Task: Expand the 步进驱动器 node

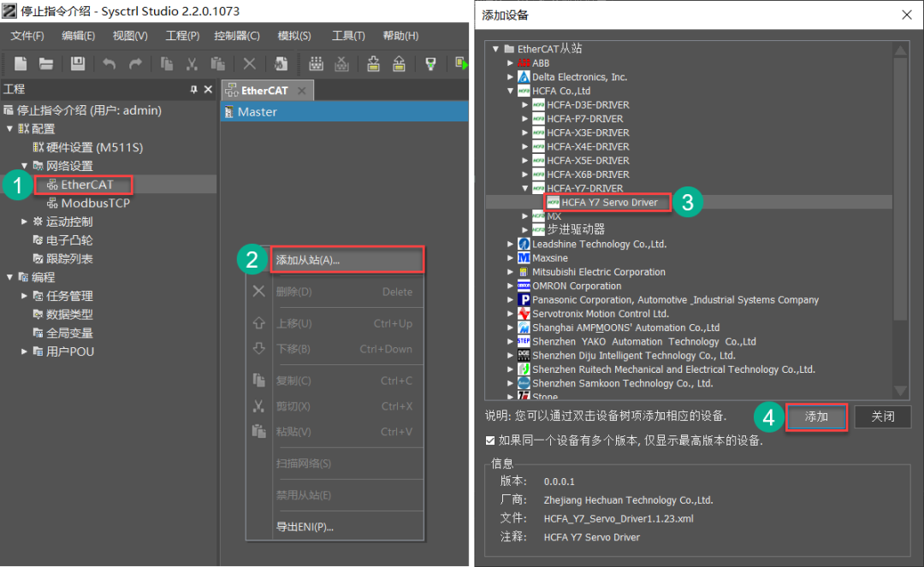Action: [x=525, y=230]
